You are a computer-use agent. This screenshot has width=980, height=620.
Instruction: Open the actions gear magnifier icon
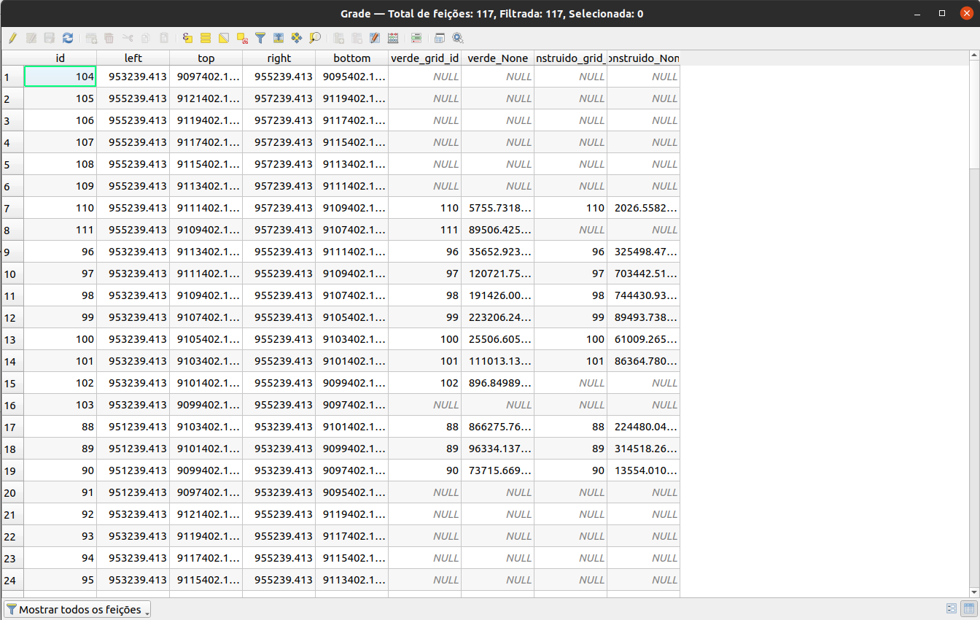point(458,38)
